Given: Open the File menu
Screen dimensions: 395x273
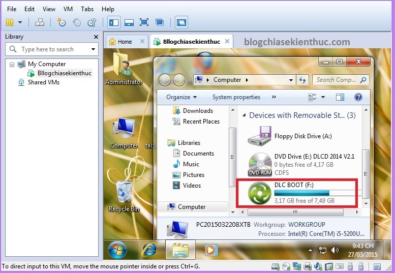Looking at the screenshot, I should tap(12, 9).
